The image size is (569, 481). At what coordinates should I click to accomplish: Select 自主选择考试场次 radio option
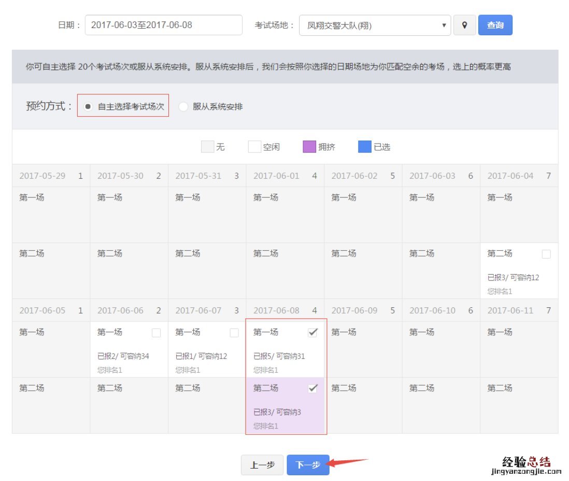coord(89,106)
